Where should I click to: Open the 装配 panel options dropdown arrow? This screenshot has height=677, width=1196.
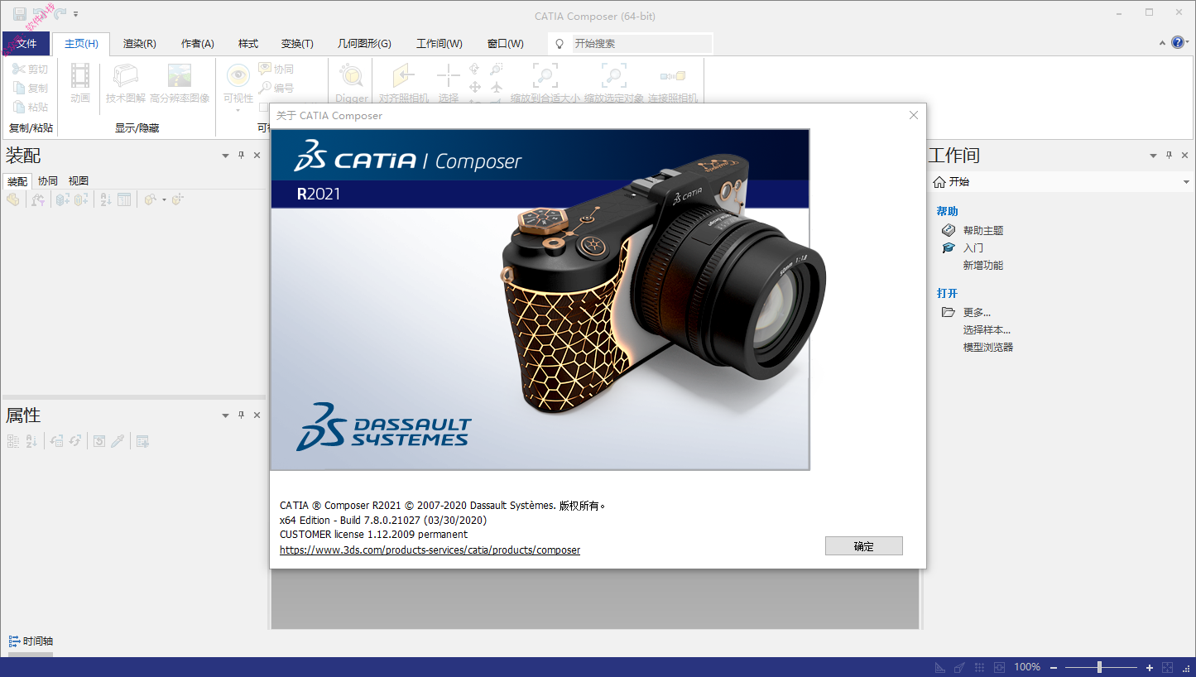(226, 156)
